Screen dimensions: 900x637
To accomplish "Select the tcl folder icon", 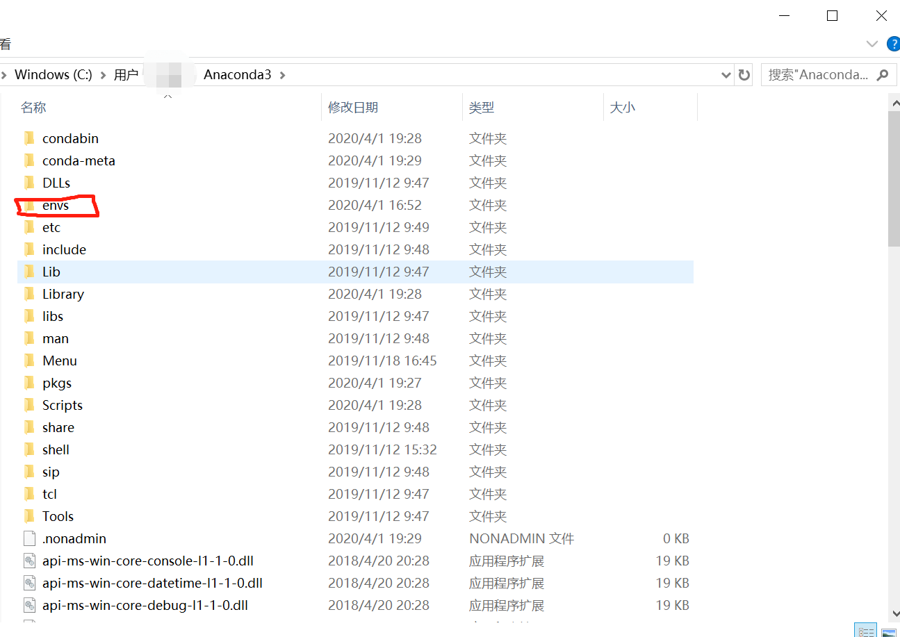I will click(29, 494).
